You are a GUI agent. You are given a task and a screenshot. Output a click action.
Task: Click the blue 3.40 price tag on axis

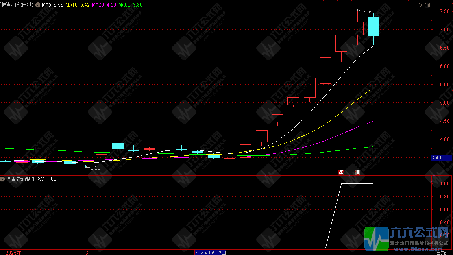(441, 158)
